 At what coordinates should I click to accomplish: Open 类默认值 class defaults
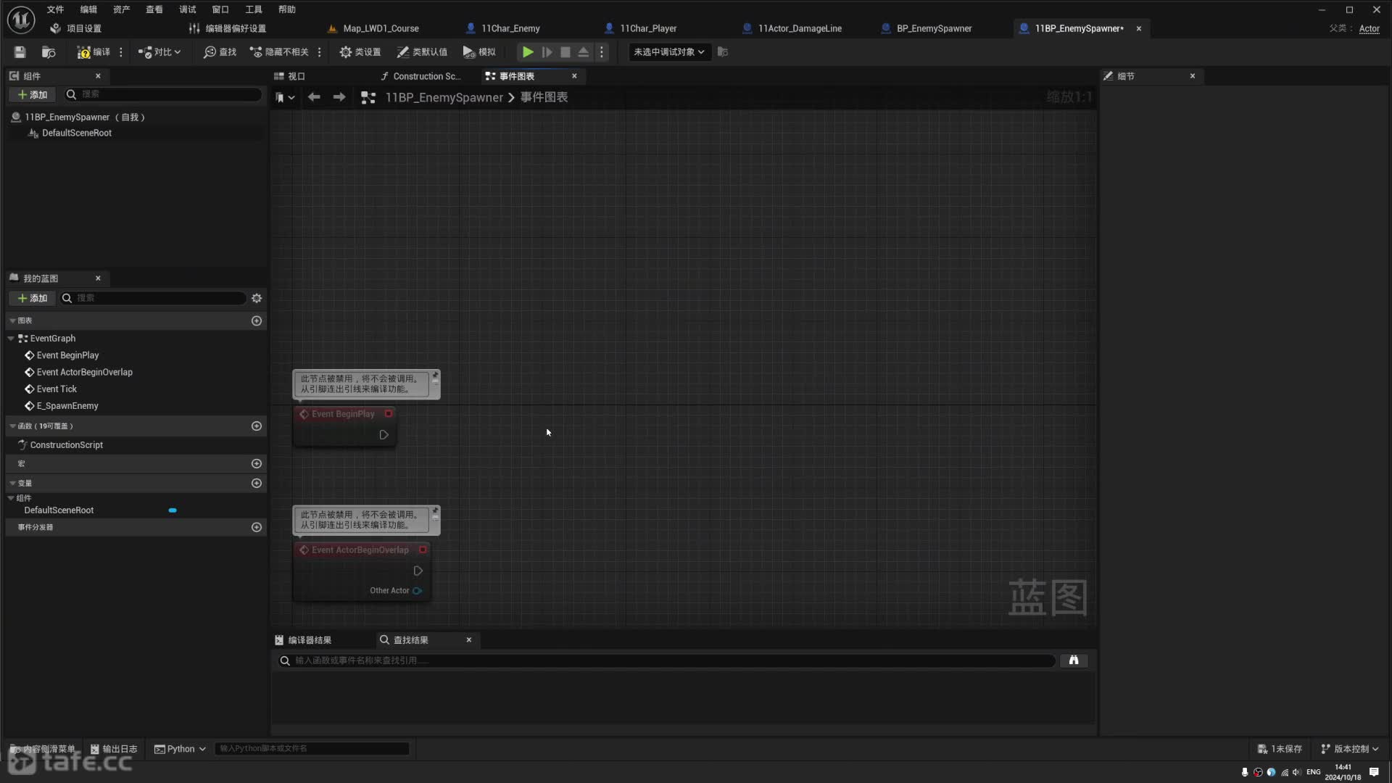point(422,52)
